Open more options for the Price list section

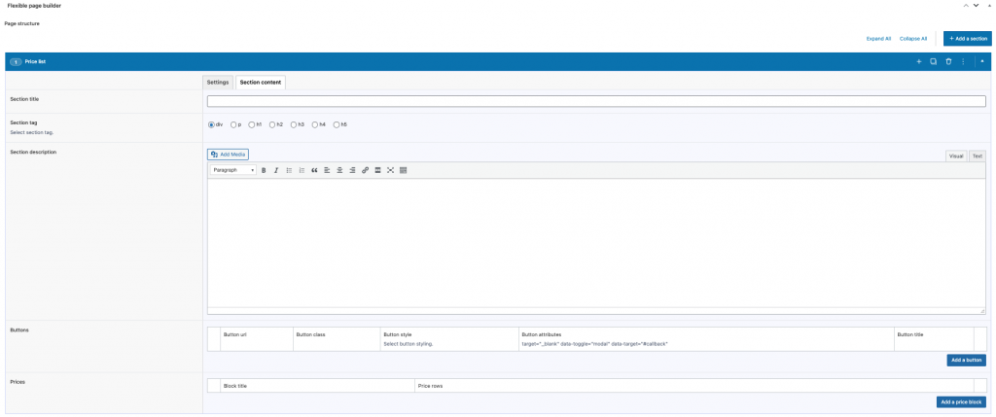coord(964,61)
